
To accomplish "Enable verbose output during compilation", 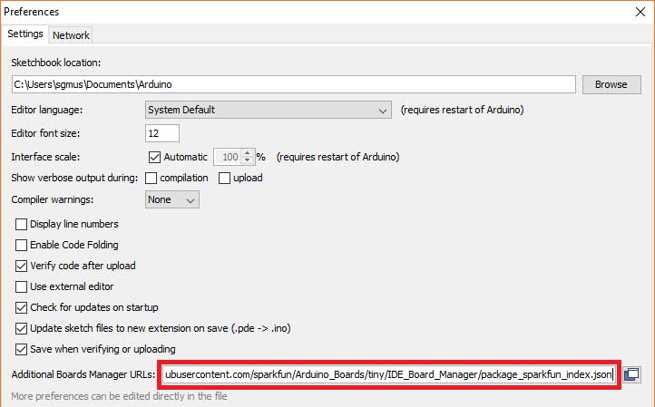I will tap(152, 178).
